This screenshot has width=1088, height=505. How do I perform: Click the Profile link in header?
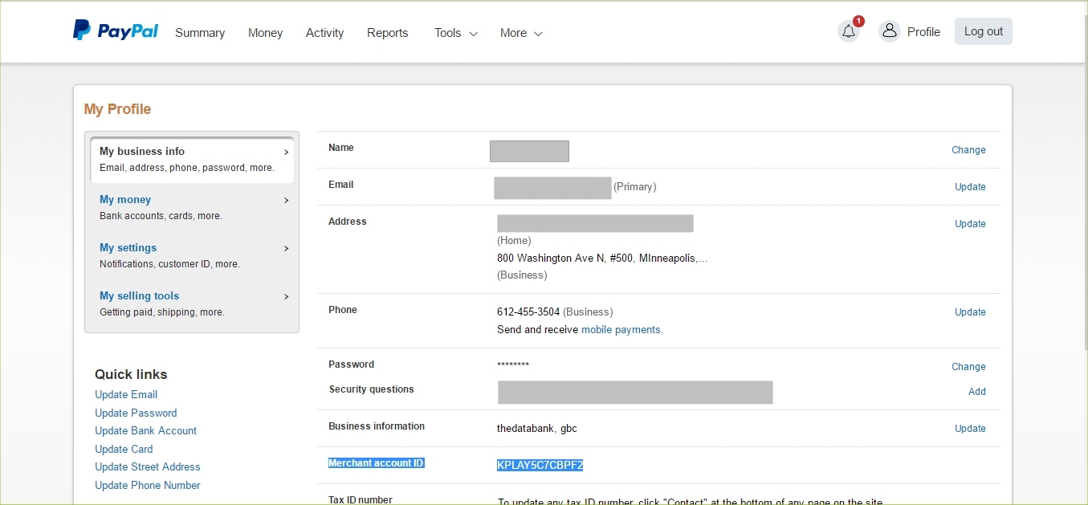(x=923, y=32)
